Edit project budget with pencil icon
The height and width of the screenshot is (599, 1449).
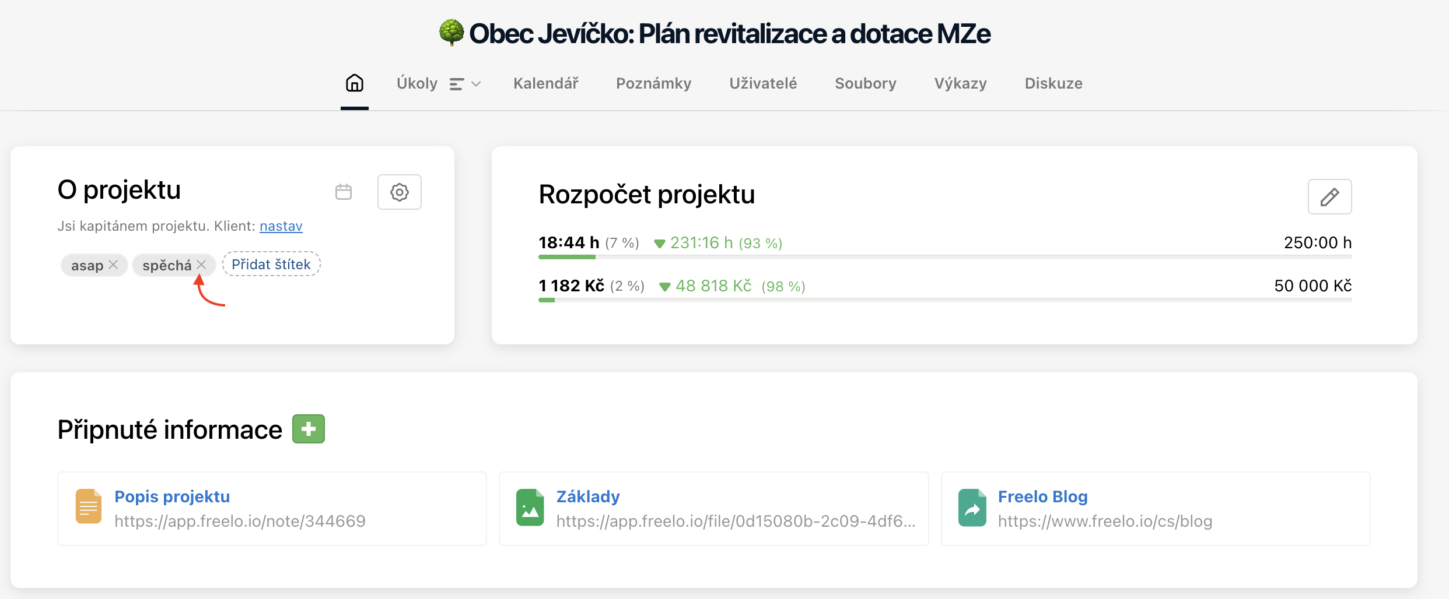1329,197
